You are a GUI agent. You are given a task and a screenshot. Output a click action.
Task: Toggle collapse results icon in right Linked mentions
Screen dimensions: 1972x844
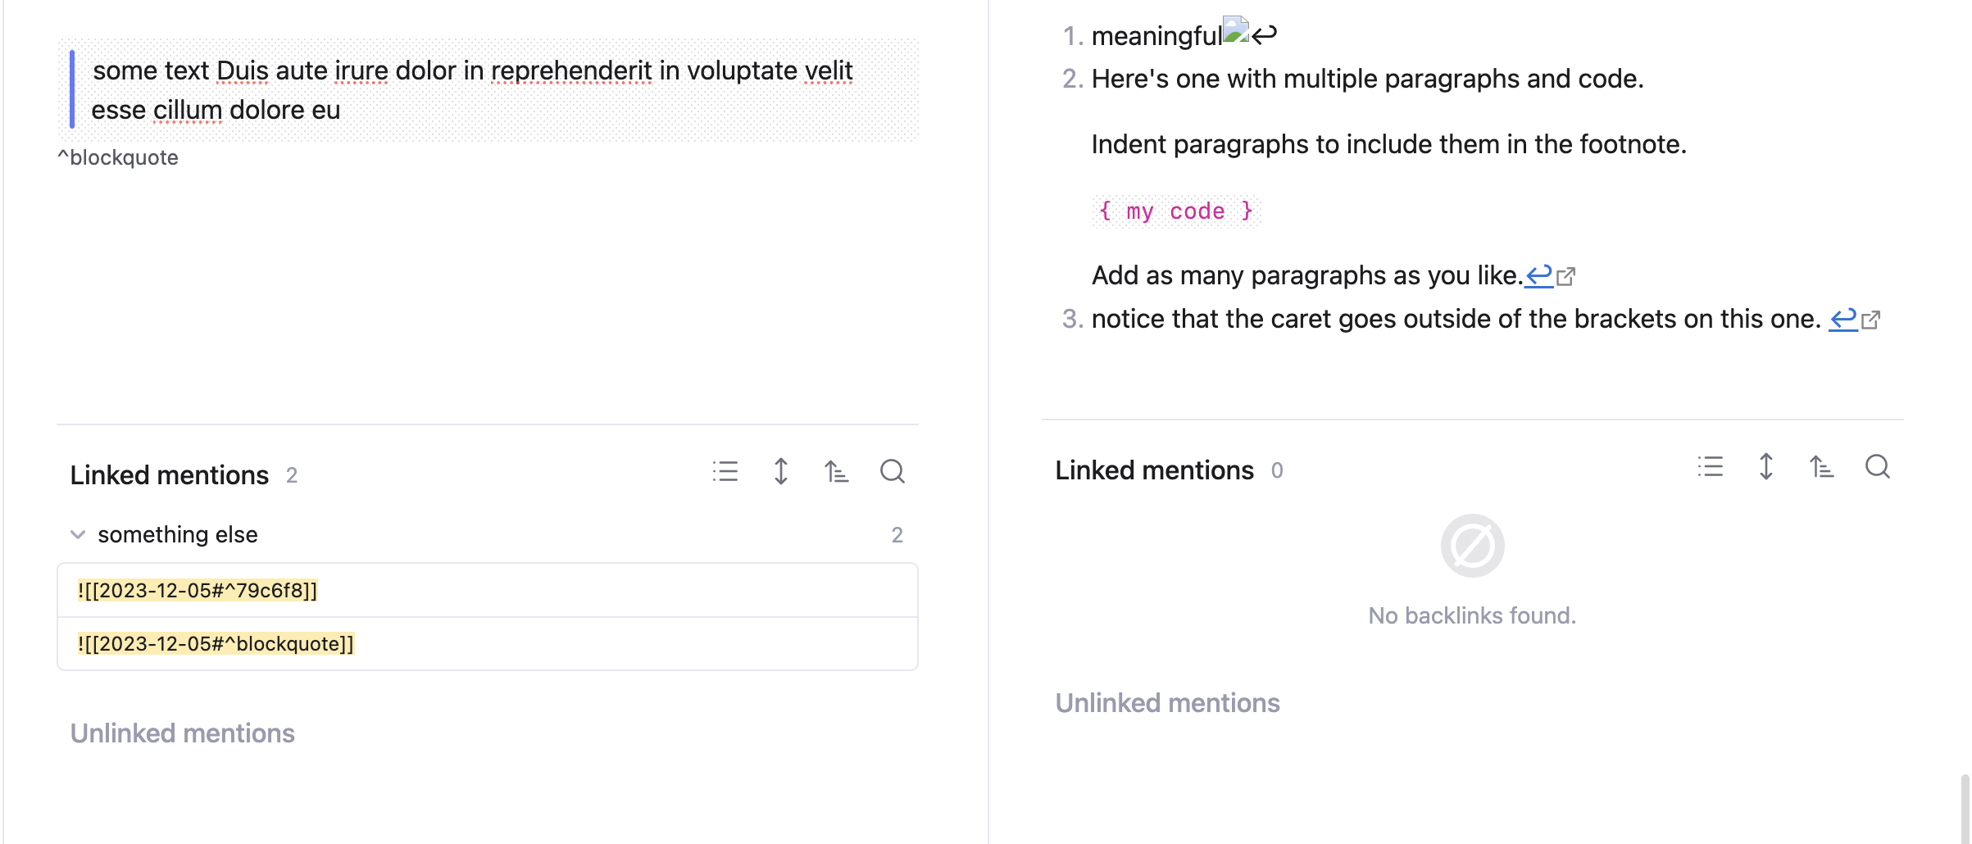pyautogui.click(x=1711, y=467)
